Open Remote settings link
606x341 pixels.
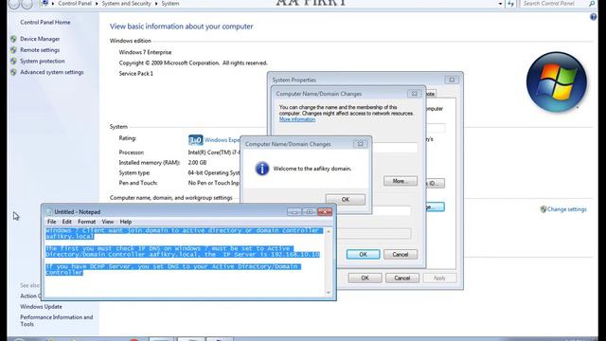click(x=40, y=50)
